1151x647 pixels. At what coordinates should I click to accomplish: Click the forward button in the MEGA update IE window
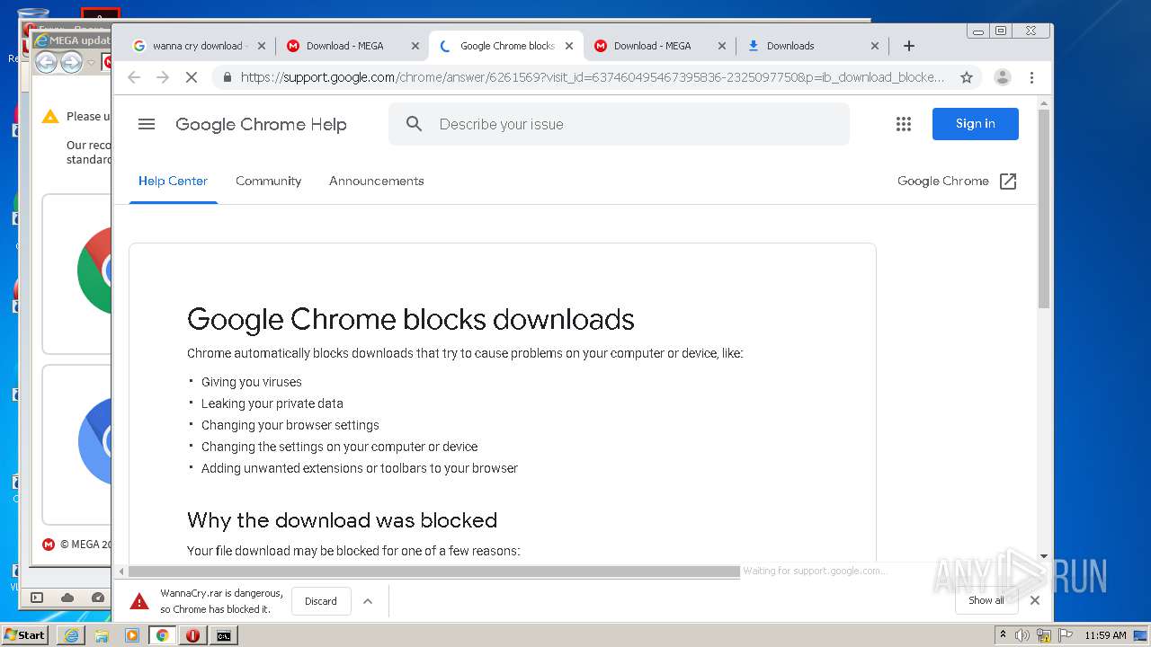pyautogui.click(x=71, y=62)
